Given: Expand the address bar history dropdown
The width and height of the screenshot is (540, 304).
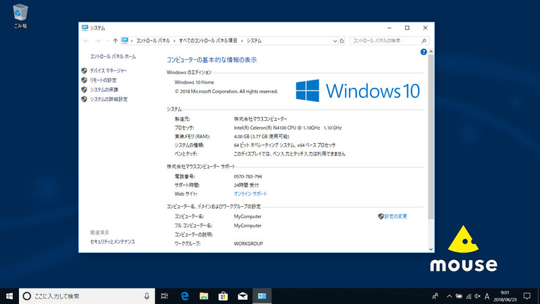Looking at the screenshot, I should tap(335, 41).
